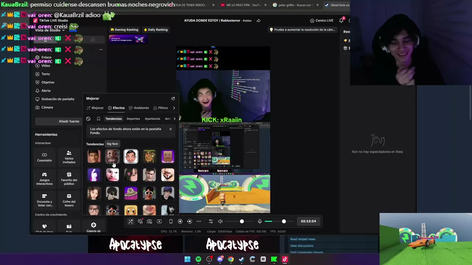Select the Tendencias effects category
Image resolution: width=472 pixels, height=265 pixels.
pyautogui.click(x=114, y=119)
